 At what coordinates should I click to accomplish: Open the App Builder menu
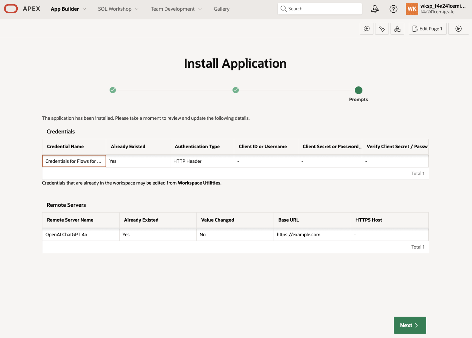(65, 9)
